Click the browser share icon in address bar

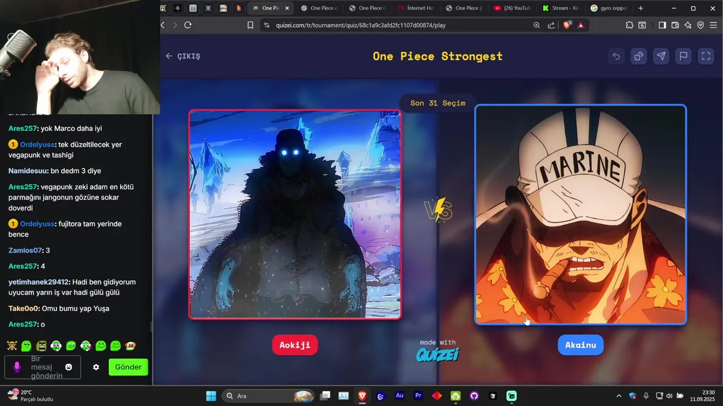click(551, 25)
